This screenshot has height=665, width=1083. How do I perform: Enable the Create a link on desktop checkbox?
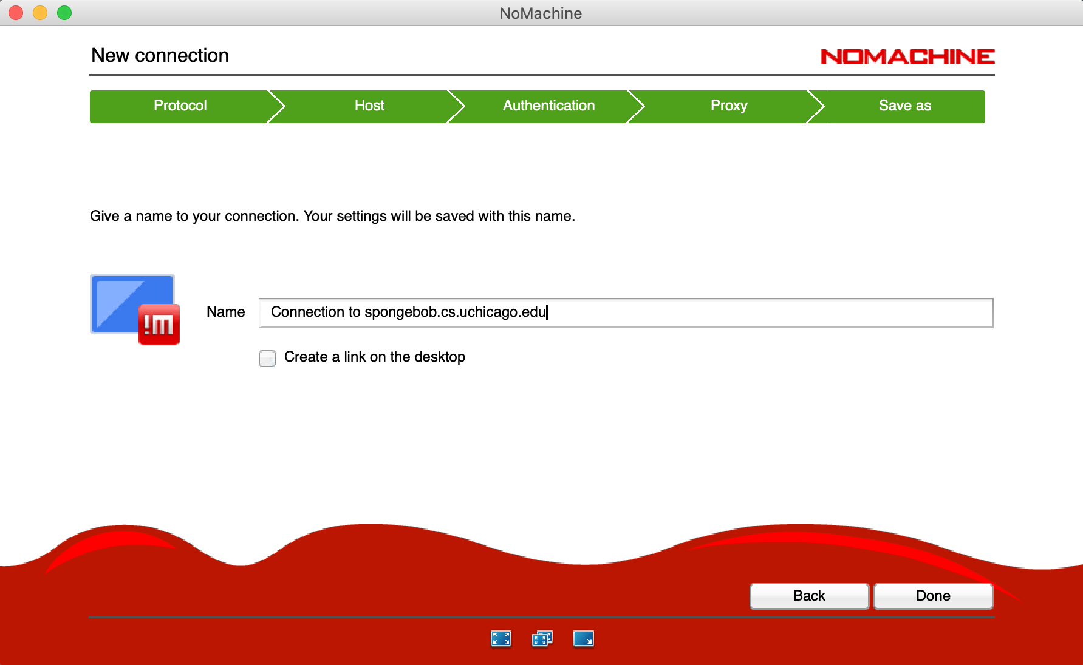point(267,358)
